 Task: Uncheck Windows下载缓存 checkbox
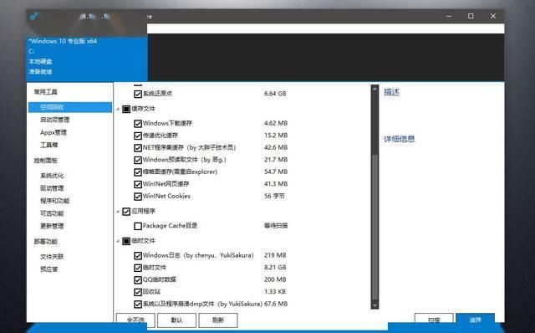[138, 124]
